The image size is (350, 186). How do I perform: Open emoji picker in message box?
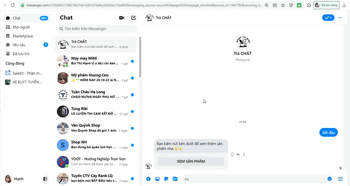tap(329, 179)
